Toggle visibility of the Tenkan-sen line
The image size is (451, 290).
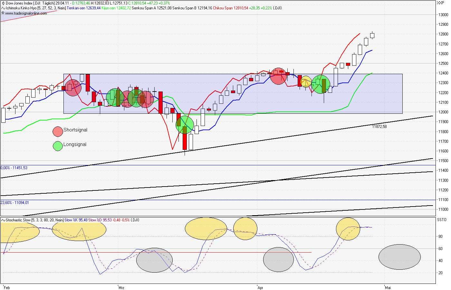[73, 8]
